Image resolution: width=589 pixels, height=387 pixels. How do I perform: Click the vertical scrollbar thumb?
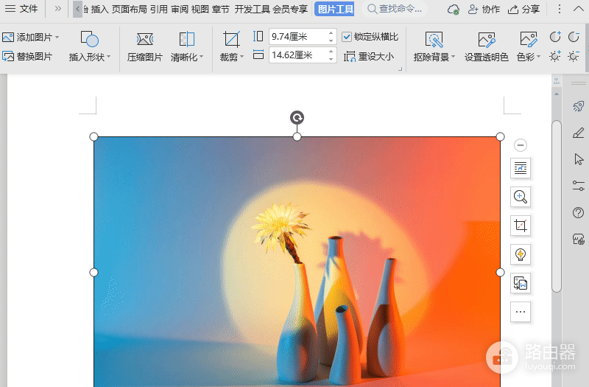point(557,206)
